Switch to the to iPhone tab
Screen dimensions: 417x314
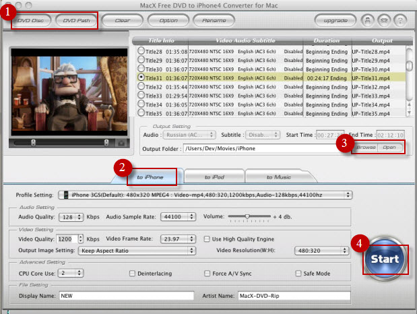pyautogui.click(x=151, y=177)
